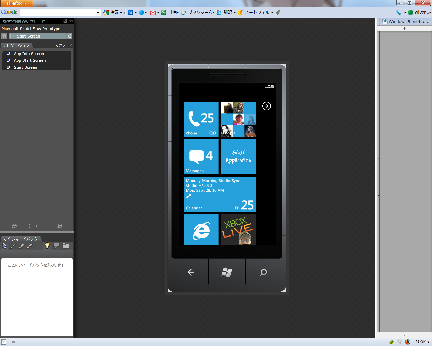Open the 検索 button dropdown arrow
Image resolution: width=432 pixels, height=346 pixels.
pyautogui.click(x=121, y=13)
